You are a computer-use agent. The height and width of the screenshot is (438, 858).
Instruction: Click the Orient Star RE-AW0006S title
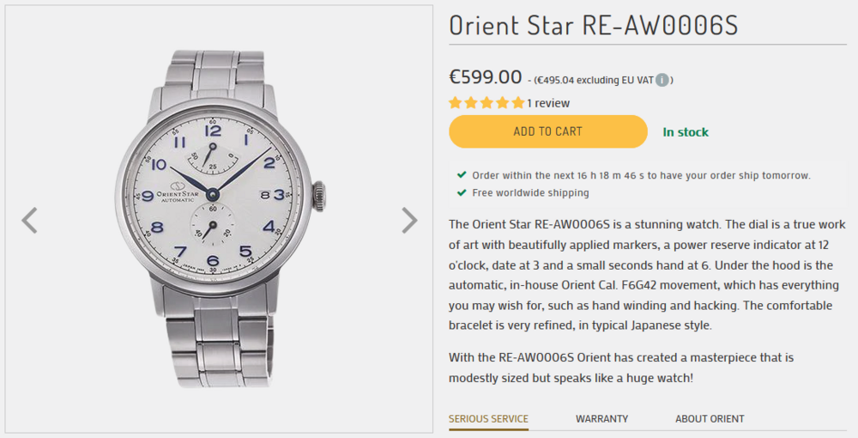tap(593, 26)
